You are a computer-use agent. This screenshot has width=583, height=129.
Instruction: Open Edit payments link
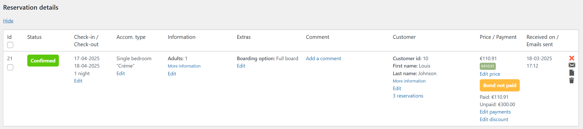pyautogui.click(x=495, y=112)
